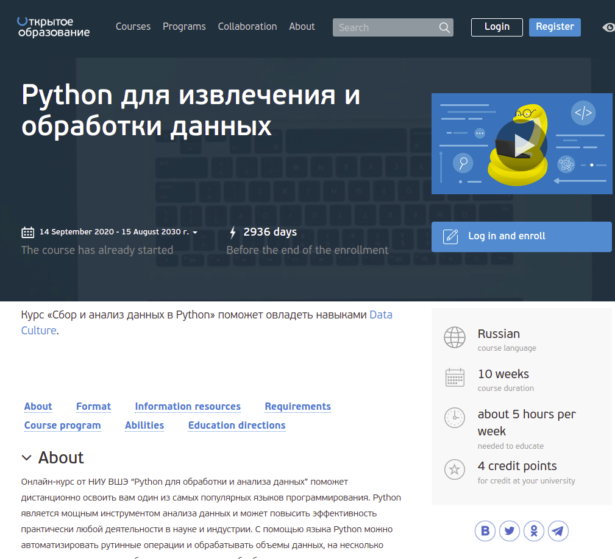Open the Courses menu
615x559 pixels.
coord(133,27)
